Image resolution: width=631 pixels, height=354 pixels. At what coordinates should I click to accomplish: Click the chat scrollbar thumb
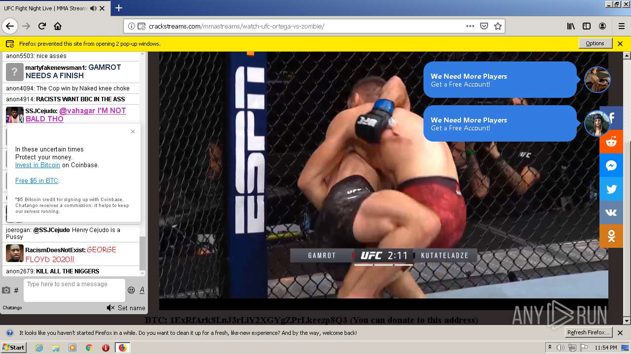(x=142, y=253)
